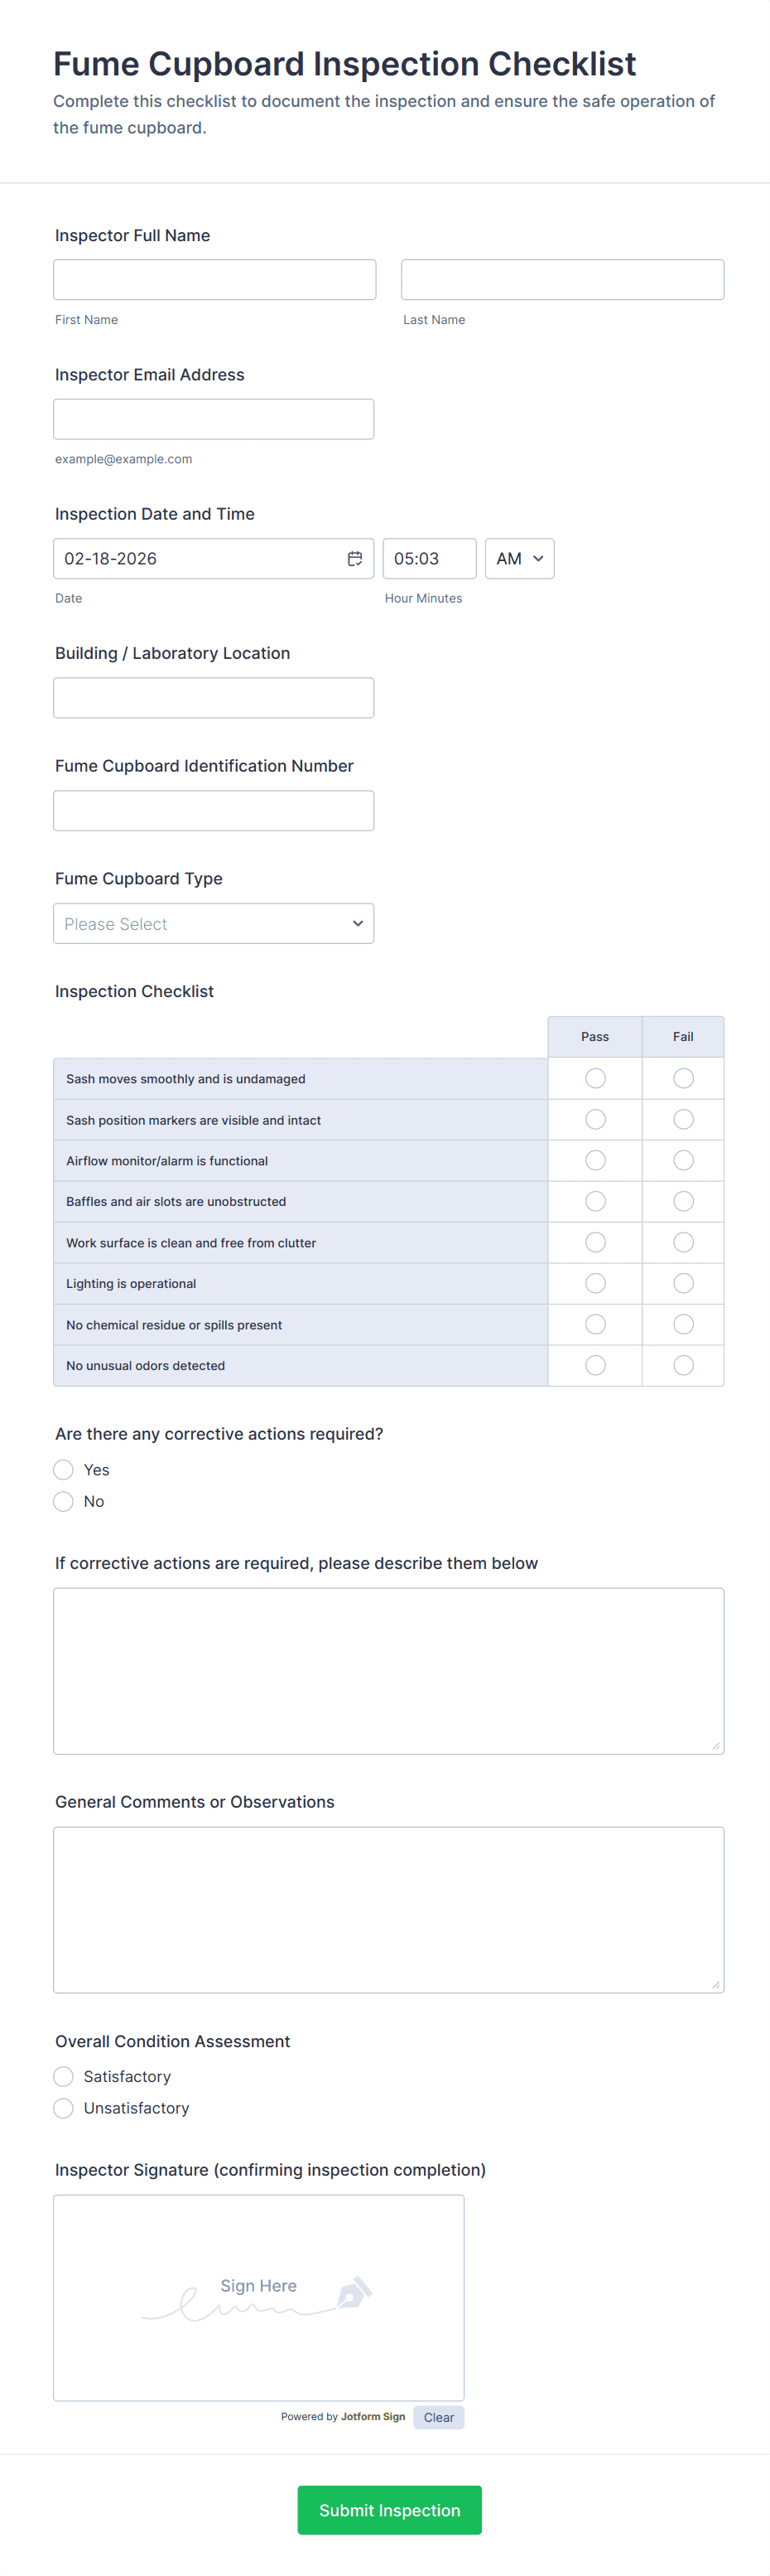770x2576 pixels.
Task: Mark Fail for airflow monitor/alarm functional
Action: coord(683,1160)
